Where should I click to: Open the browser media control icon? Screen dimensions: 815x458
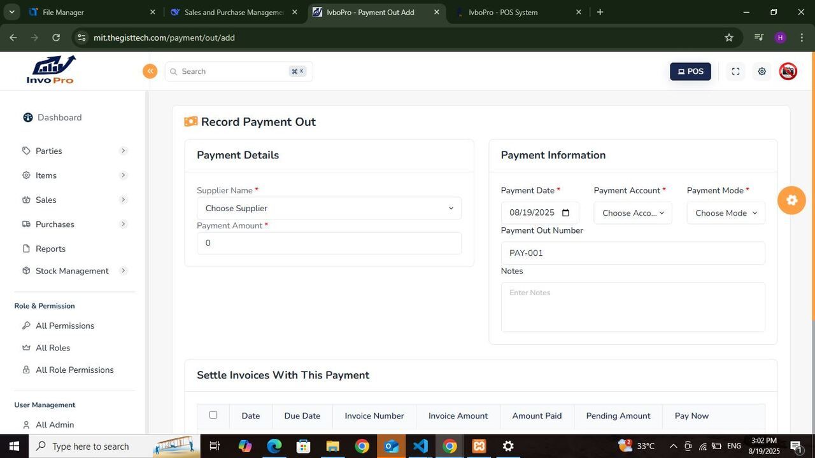point(758,38)
